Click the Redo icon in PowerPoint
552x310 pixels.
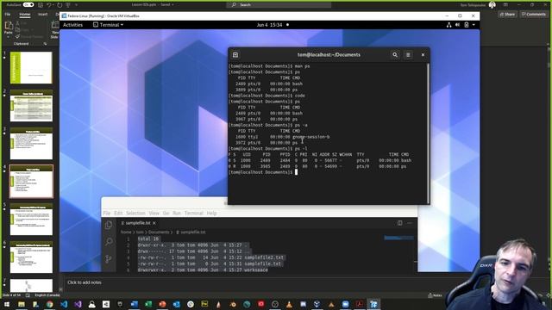pos(60,5)
